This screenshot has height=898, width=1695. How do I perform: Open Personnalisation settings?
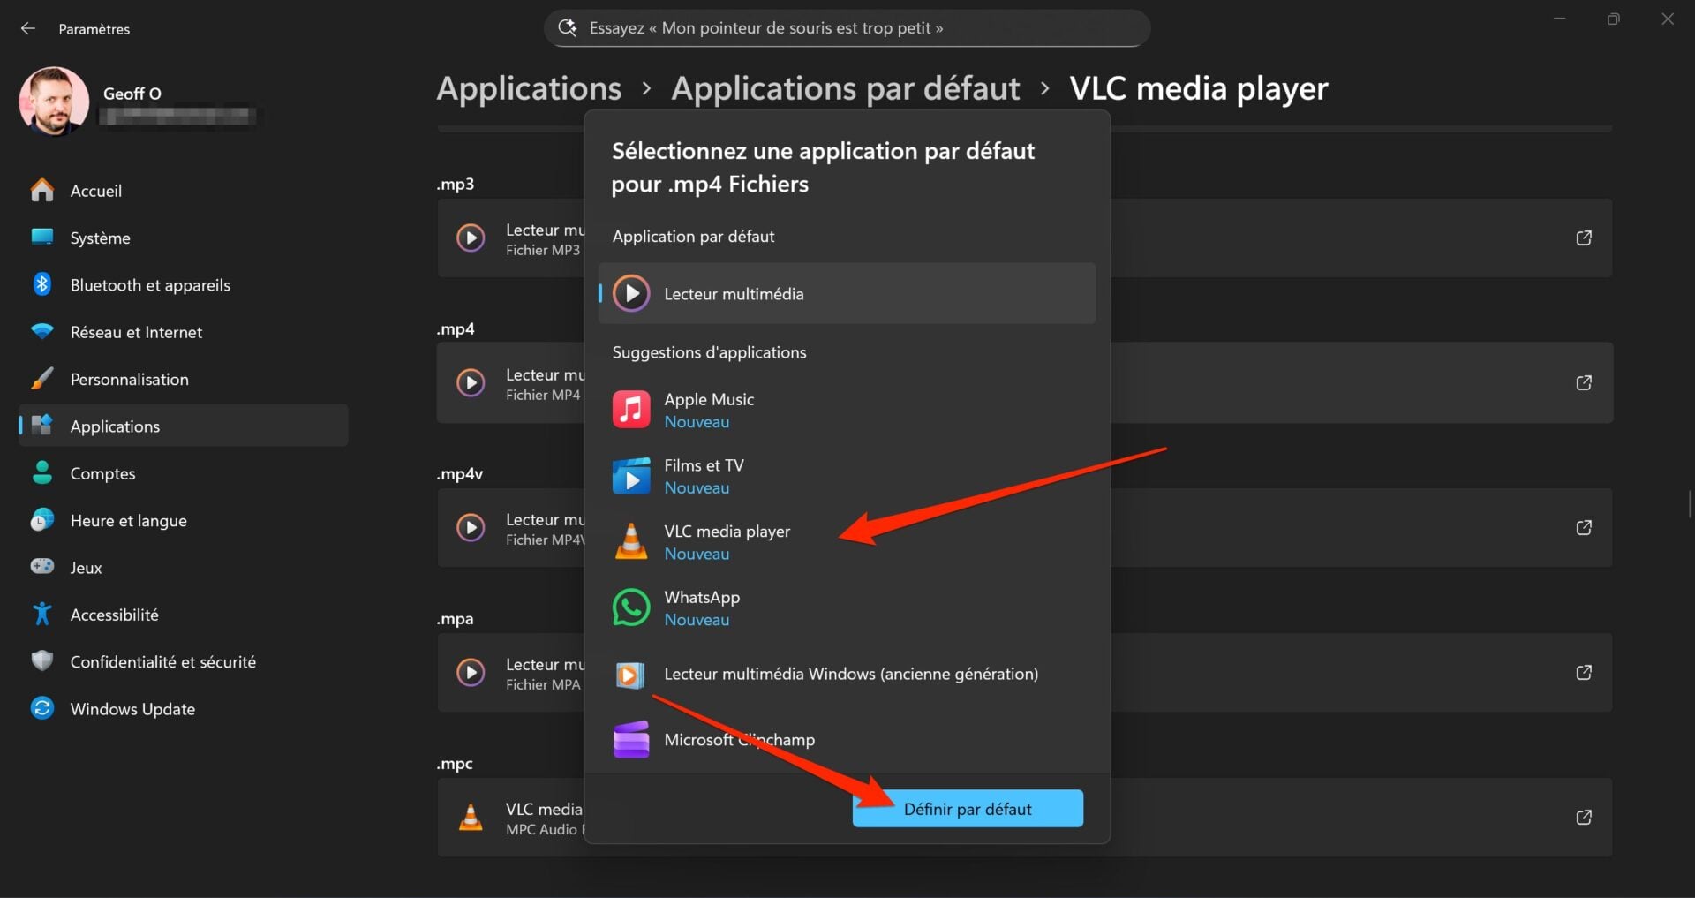184,379
